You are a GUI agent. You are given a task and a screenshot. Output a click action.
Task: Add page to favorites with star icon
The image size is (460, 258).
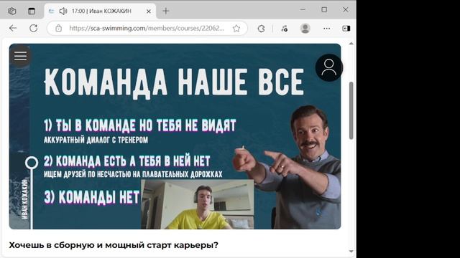(x=236, y=29)
